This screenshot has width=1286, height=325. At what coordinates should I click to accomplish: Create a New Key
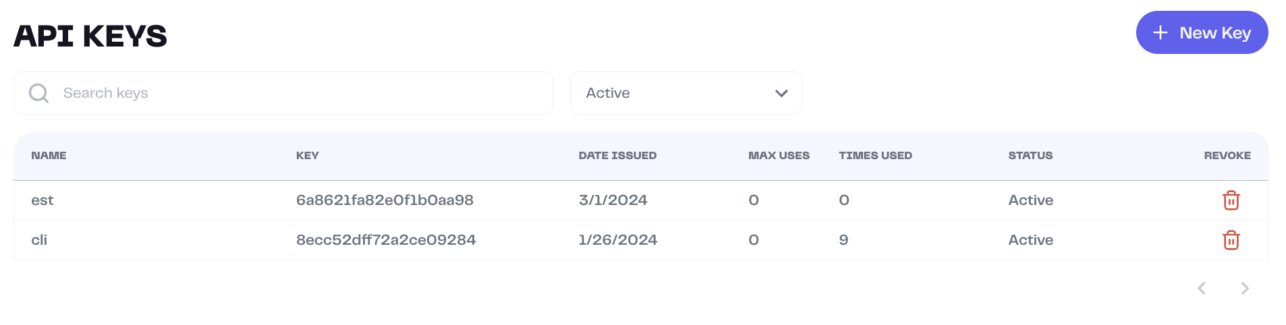click(1202, 32)
